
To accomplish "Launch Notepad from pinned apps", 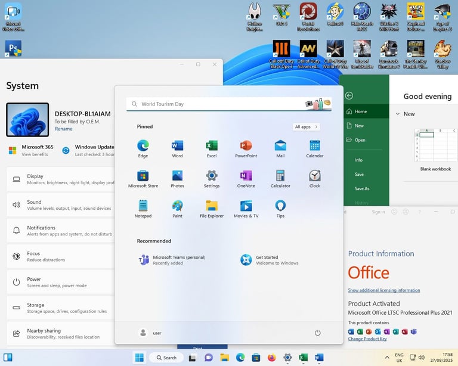I will pyautogui.click(x=143, y=209).
